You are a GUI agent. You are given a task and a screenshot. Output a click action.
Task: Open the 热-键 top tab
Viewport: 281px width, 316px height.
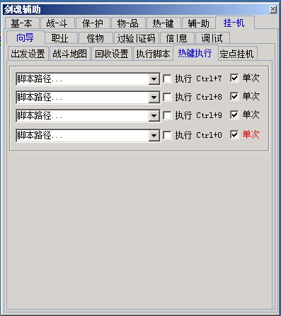[x=164, y=23]
